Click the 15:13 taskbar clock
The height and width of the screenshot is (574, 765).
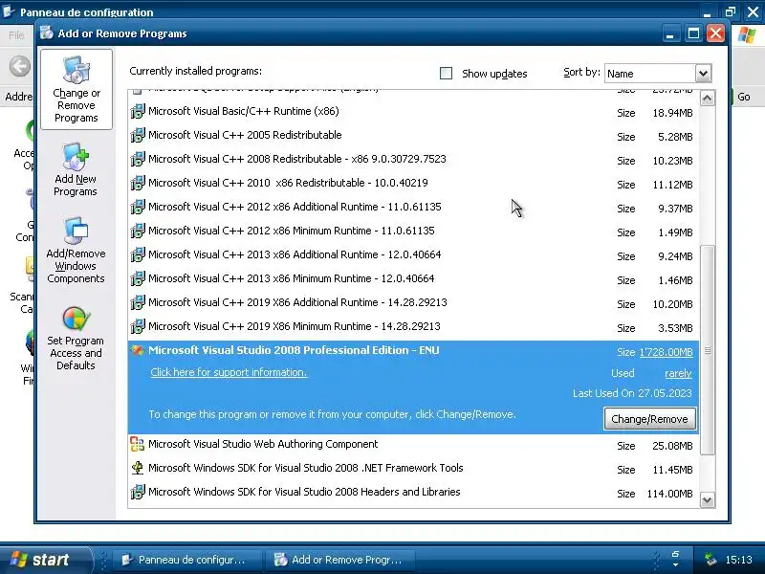[x=738, y=560]
